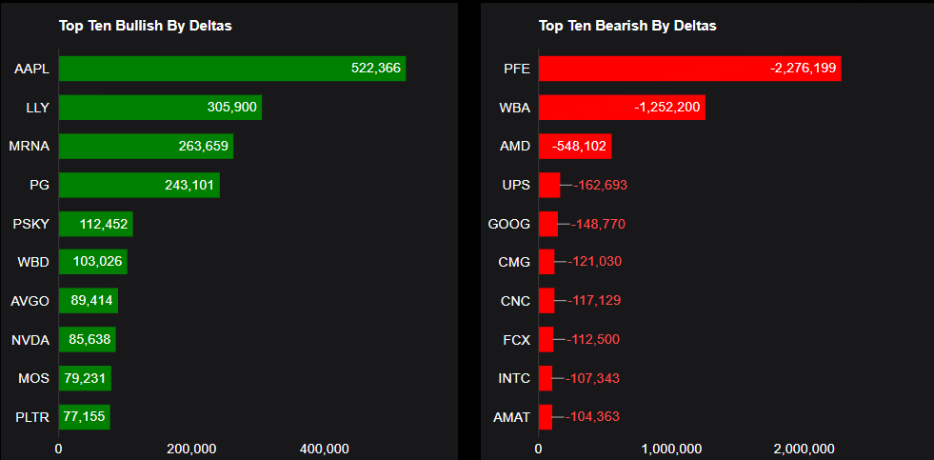Click the GOOG bearish bar

coord(548,224)
